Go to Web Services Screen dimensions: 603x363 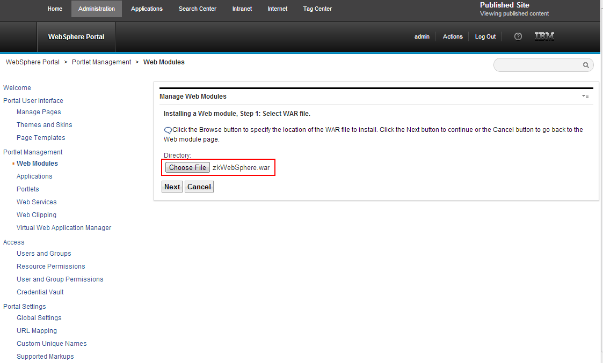37,202
